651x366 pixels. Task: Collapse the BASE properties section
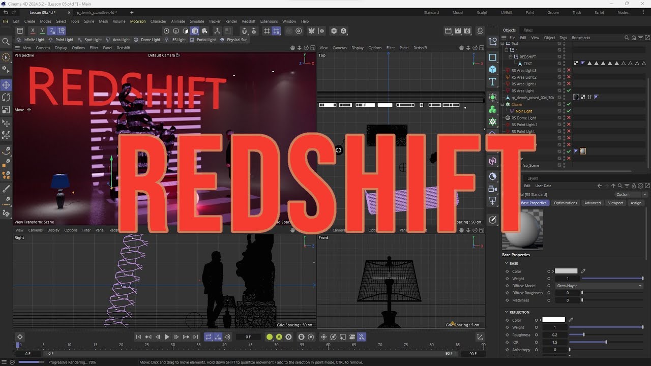[507, 263]
